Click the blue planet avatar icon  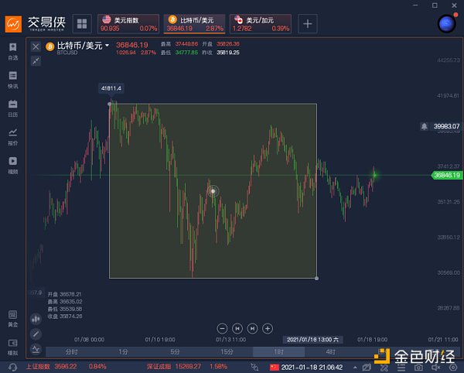[445, 23]
